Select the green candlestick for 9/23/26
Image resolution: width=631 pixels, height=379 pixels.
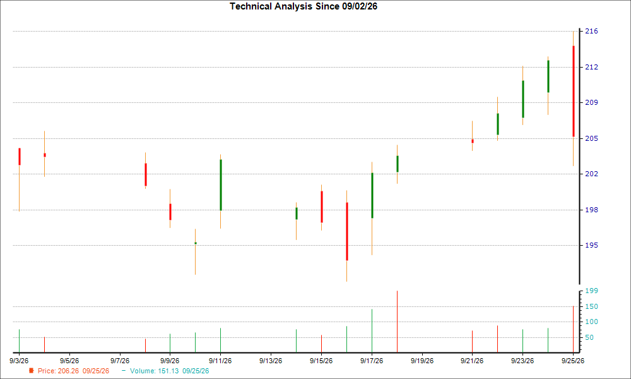[522, 99]
